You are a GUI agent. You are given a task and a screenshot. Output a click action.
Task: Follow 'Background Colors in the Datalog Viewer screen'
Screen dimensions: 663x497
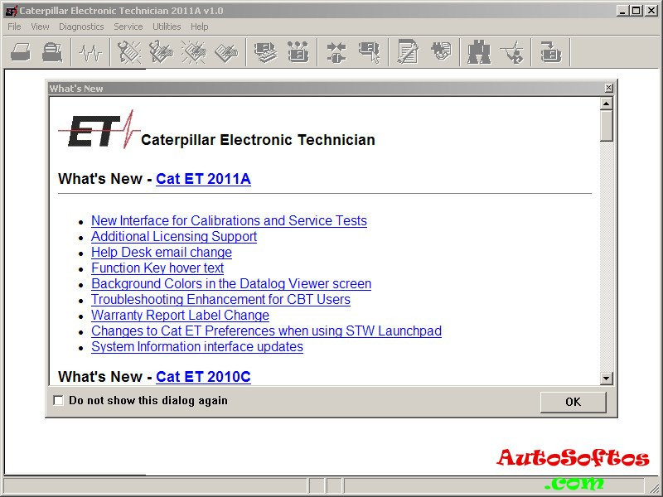(x=231, y=283)
